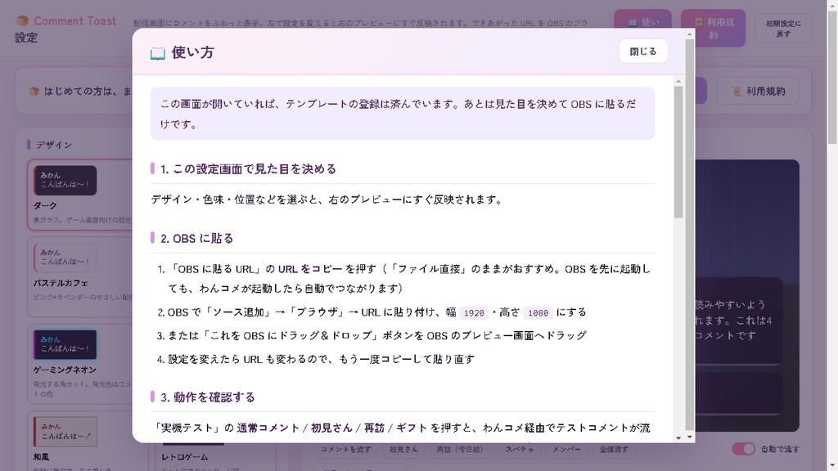Click the bold URL をコピー text

310,269
